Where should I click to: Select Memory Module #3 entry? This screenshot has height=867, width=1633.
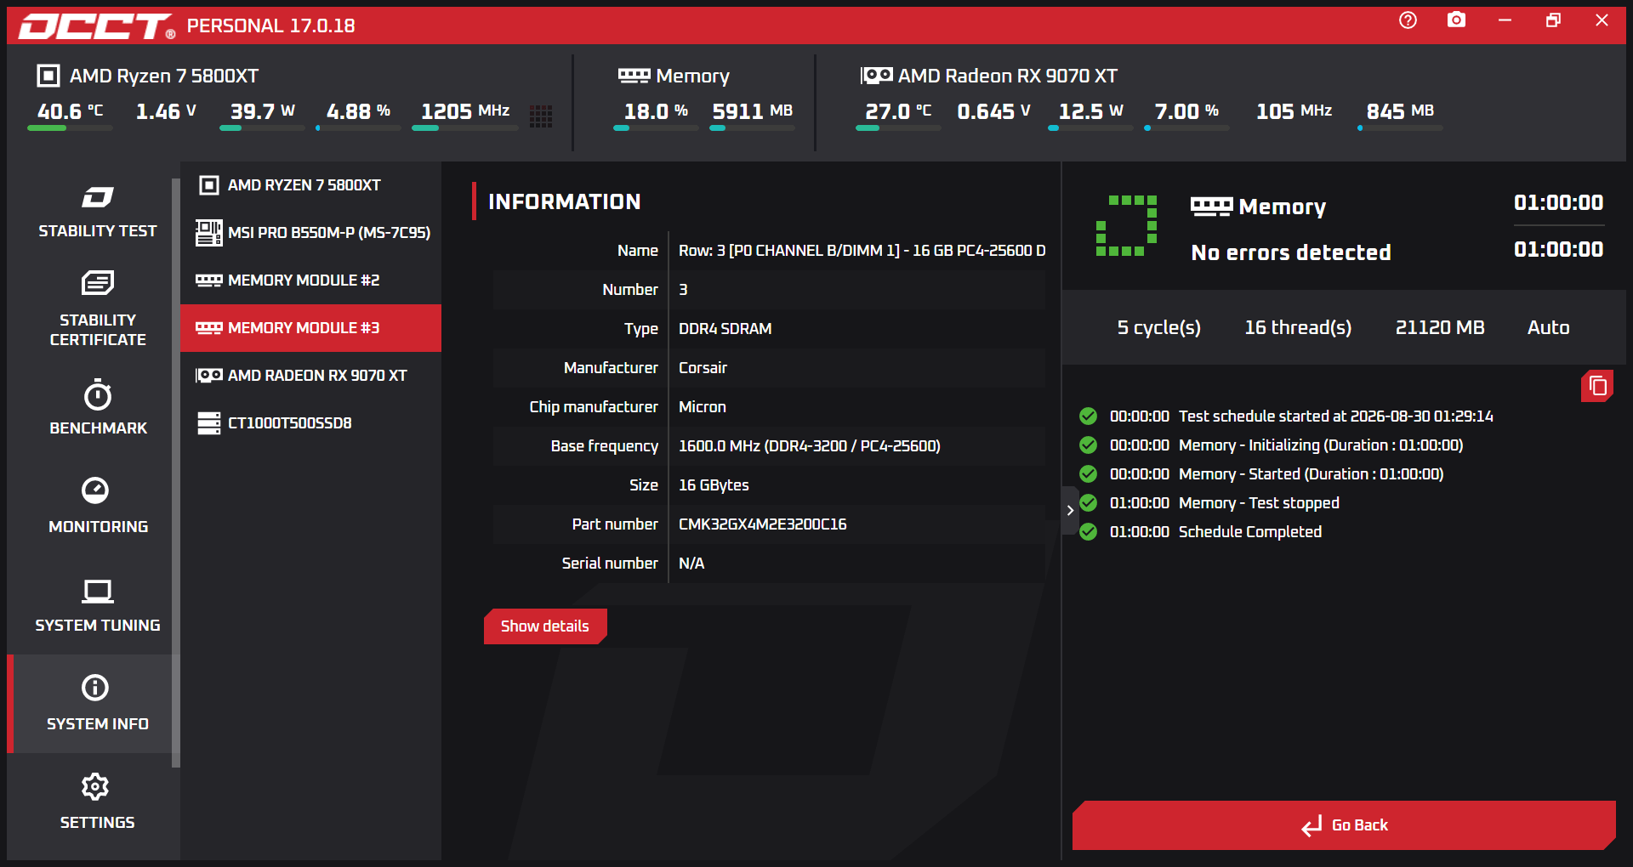point(310,328)
